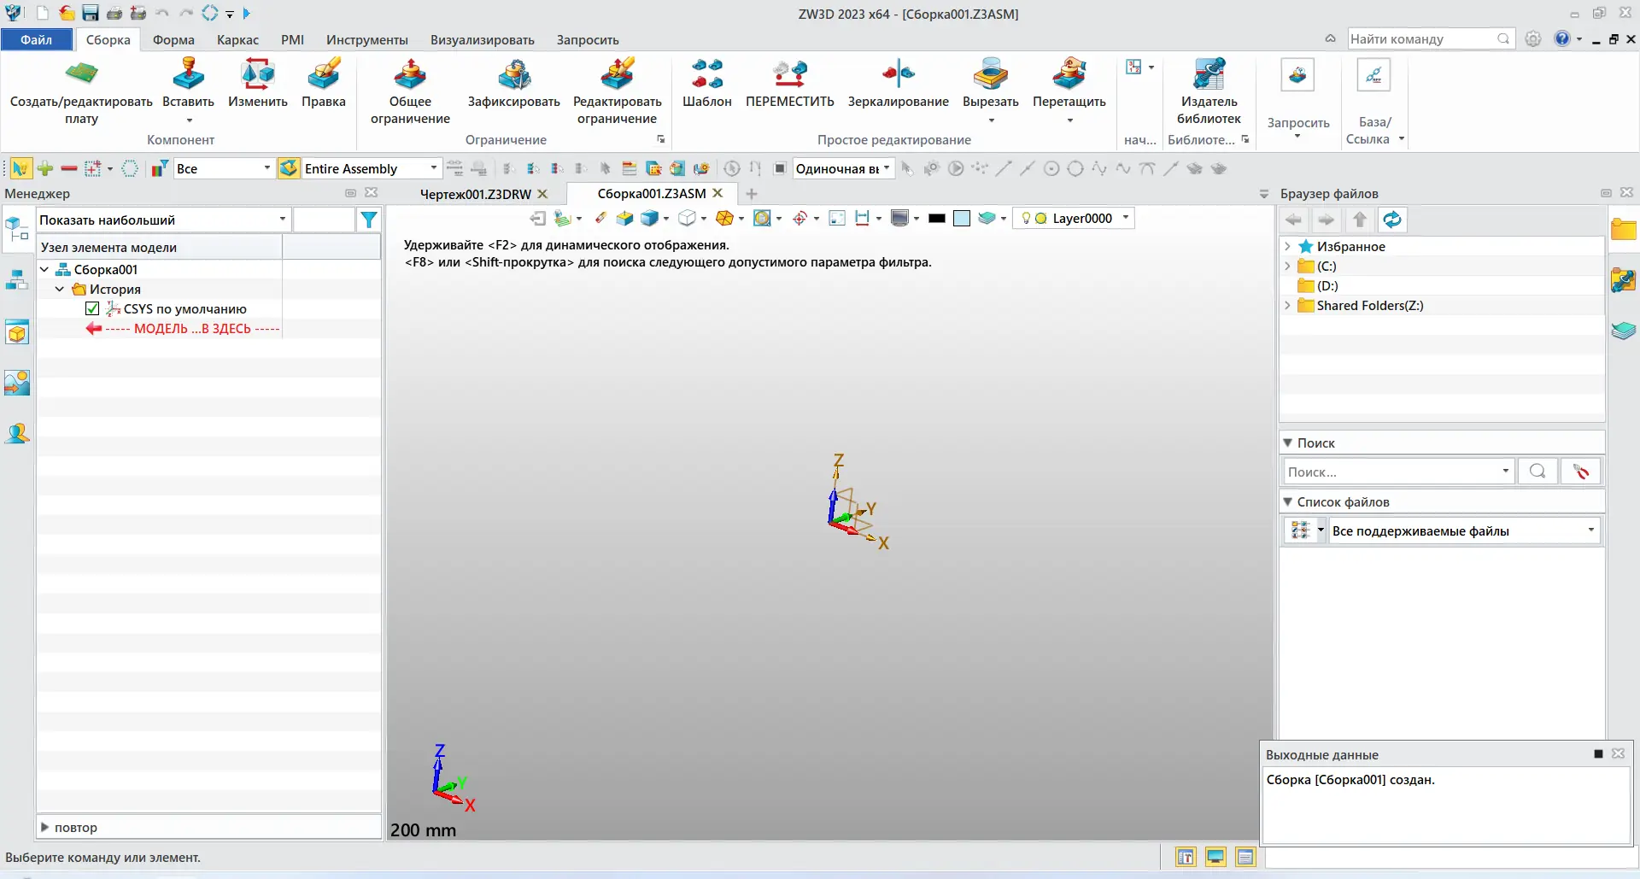Toggle the pick-mode arrow button in selection toolbar

coord(20,169)
